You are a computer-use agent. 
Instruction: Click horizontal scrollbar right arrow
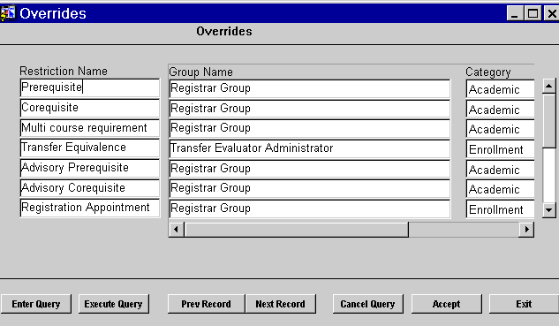click(x=526, y=230)
